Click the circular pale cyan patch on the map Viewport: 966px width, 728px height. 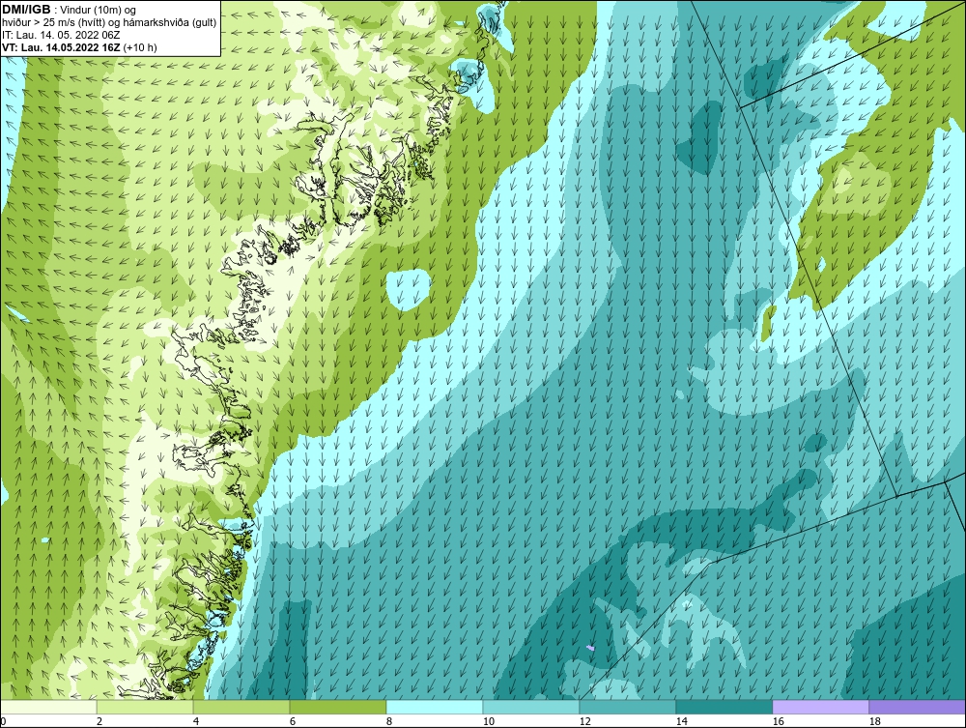409,288
